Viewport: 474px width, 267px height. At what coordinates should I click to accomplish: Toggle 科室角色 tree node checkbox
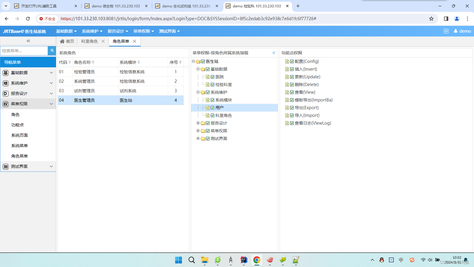(212, 115)
